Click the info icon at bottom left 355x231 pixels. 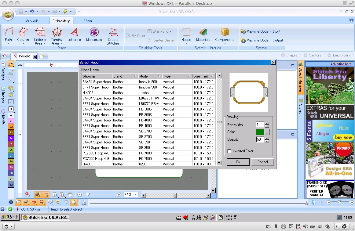pyautogui.click(x=11, y=202)
